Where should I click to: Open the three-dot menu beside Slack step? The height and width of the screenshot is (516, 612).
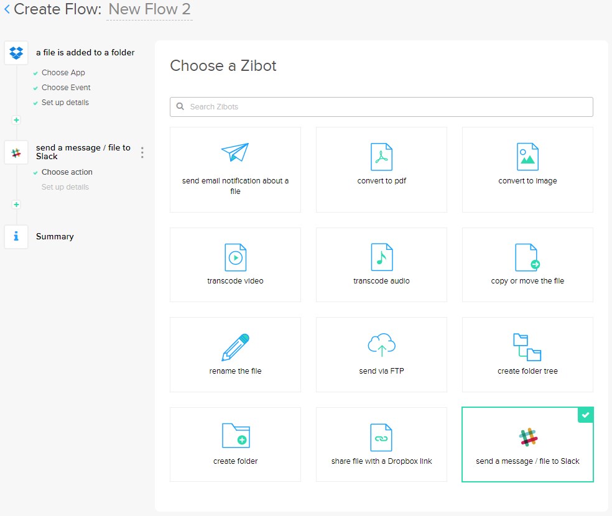click(142, 152)
